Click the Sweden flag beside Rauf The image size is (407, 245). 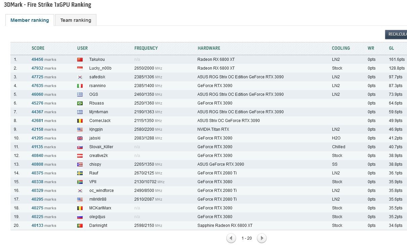click(x=80, y=173)
